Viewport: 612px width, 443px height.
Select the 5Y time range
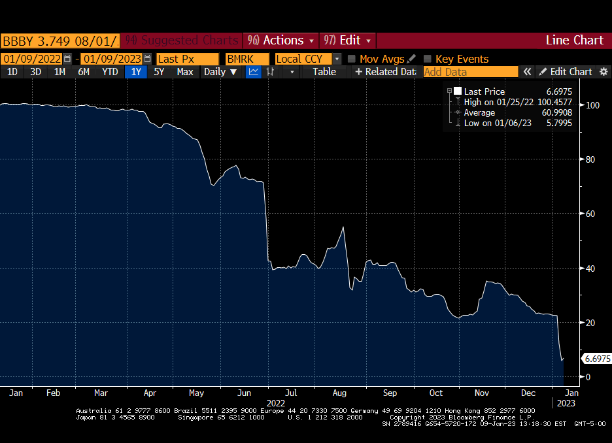(x=159, y=72)
